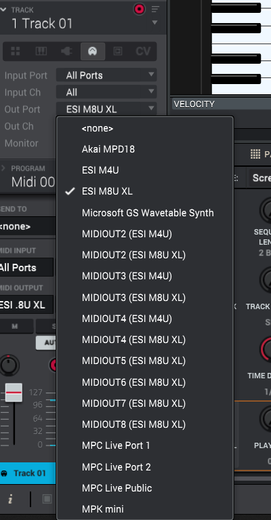Toggle the mute M button
The image size is (271, 520).
[x=15, y=326]
